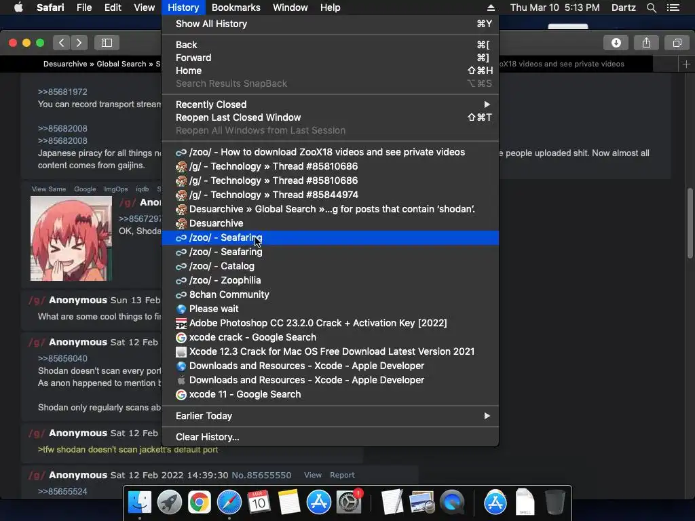Image resolution: width=695 pixels, height=521 pixels.
Task: Show Safari tab overview button
Action: pyautogui.click(x=677, y=43)
